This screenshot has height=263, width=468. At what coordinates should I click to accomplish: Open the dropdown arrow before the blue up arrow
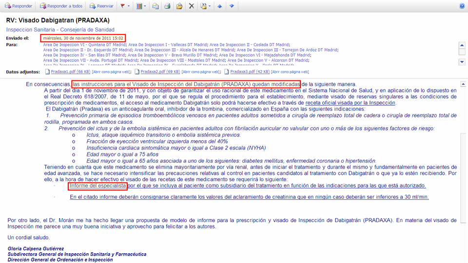pyautogui.click(x=210, y=6)
